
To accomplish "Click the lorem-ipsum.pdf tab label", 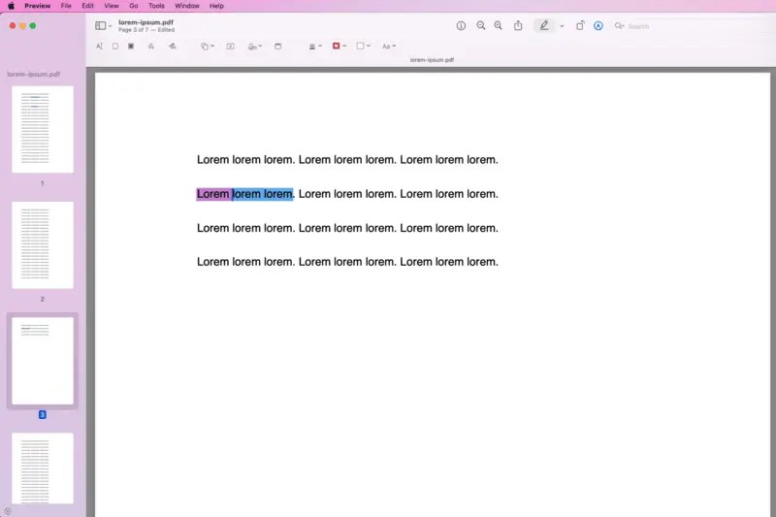I will tap(432, 60).
